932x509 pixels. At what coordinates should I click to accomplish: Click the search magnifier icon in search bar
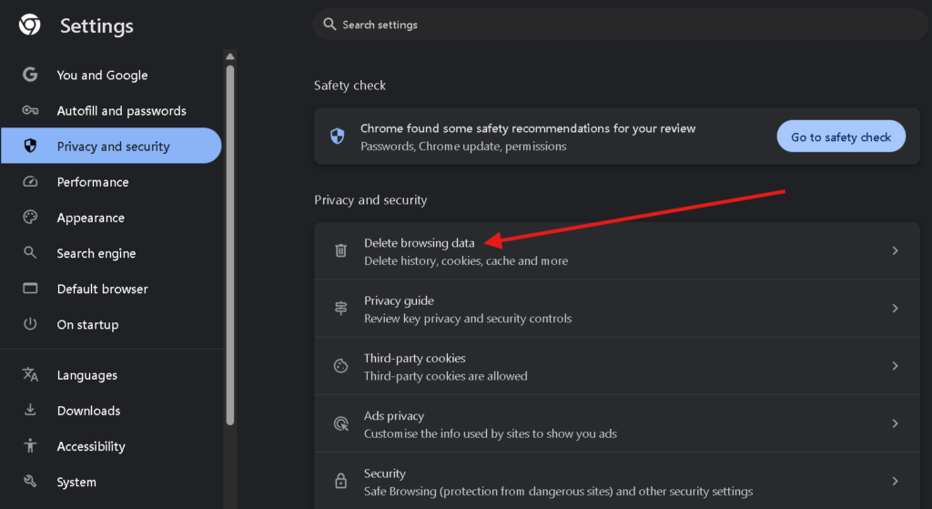(329, 24)
